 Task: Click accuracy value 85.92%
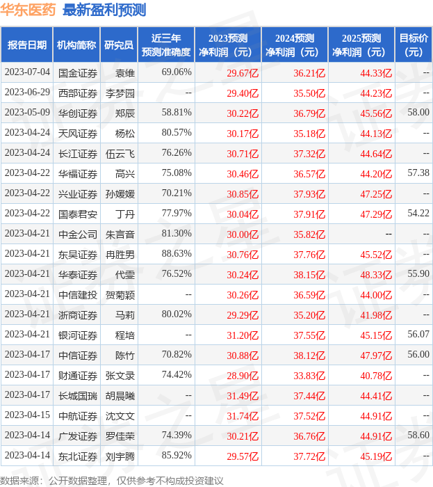(177, 456)
